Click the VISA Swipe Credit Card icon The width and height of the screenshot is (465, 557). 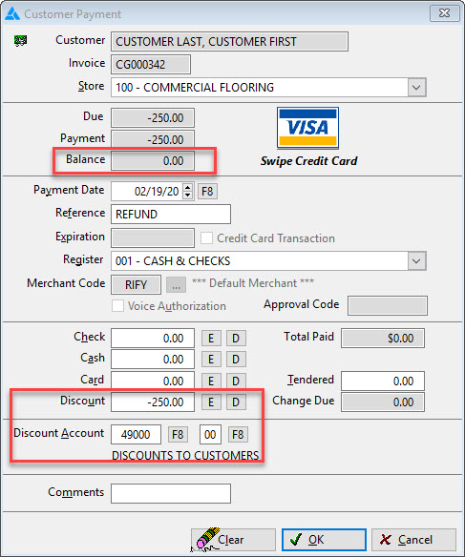point(307,128)
